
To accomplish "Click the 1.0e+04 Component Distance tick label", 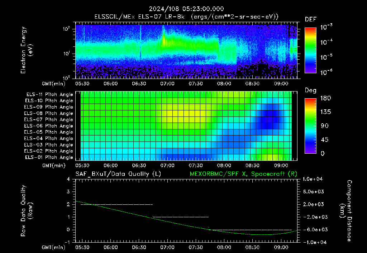I will click(313, 179).
